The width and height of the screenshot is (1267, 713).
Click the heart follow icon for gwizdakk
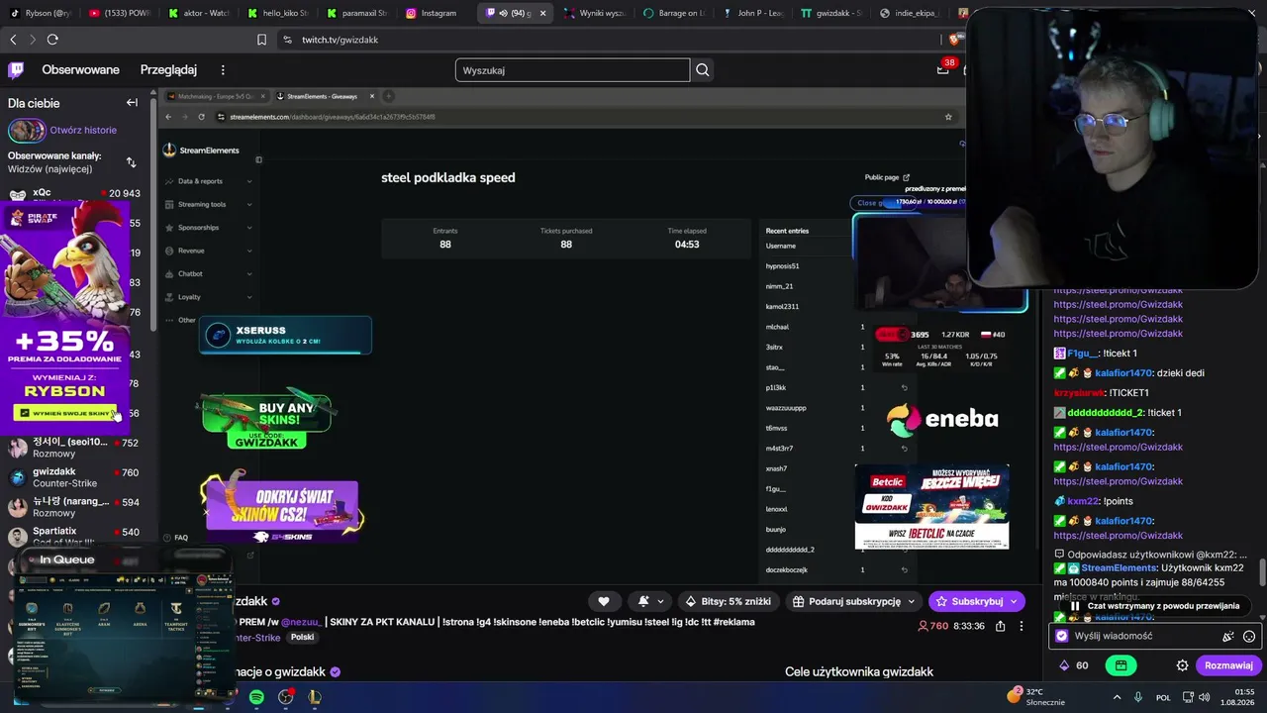click(x=604, y=601)
